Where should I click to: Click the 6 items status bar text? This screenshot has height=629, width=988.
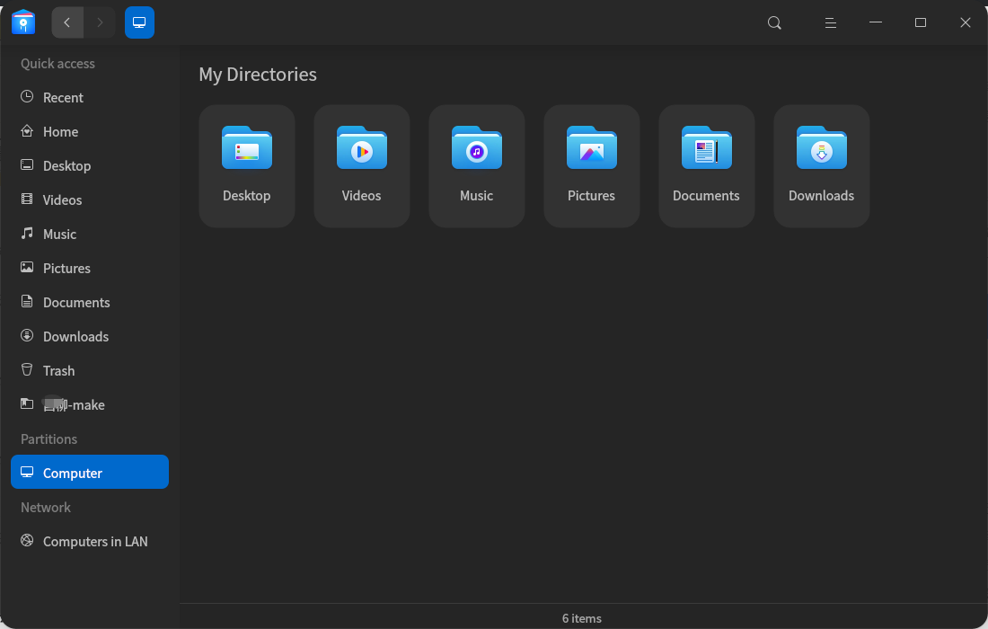[x=582, y=618]
